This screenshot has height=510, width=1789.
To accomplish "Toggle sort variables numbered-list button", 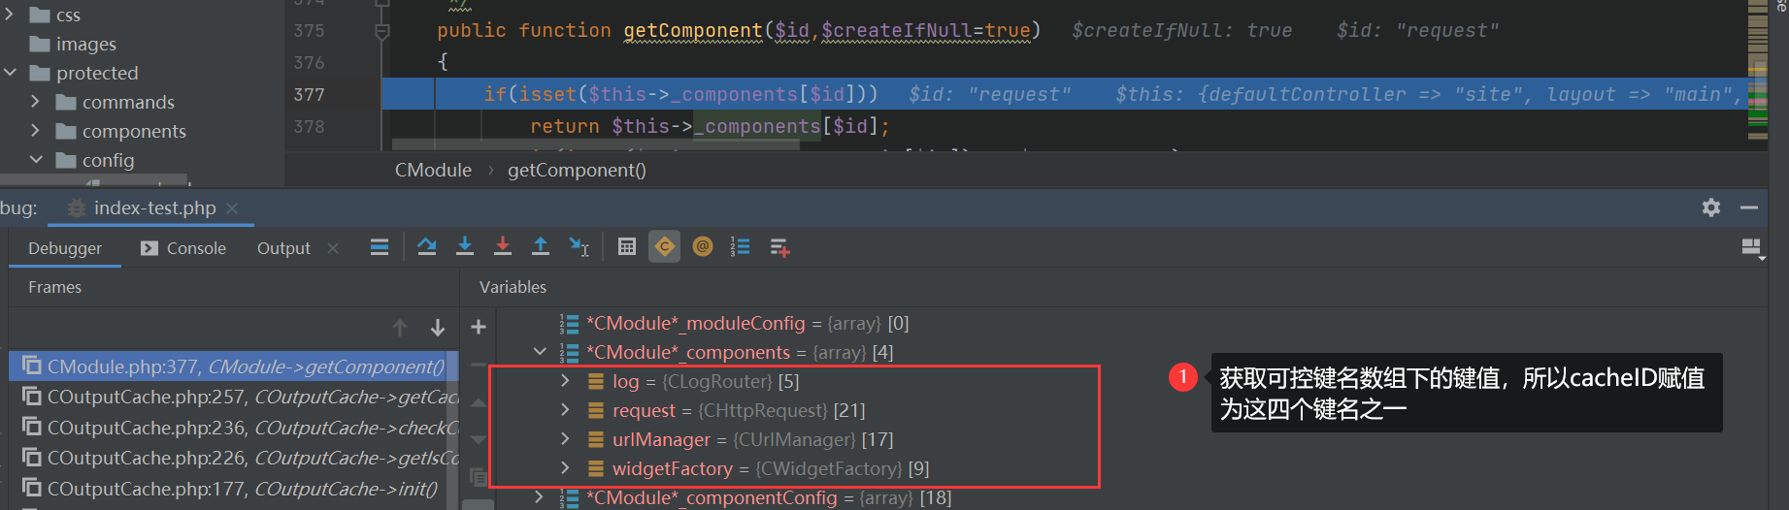I will pos(741,247).
